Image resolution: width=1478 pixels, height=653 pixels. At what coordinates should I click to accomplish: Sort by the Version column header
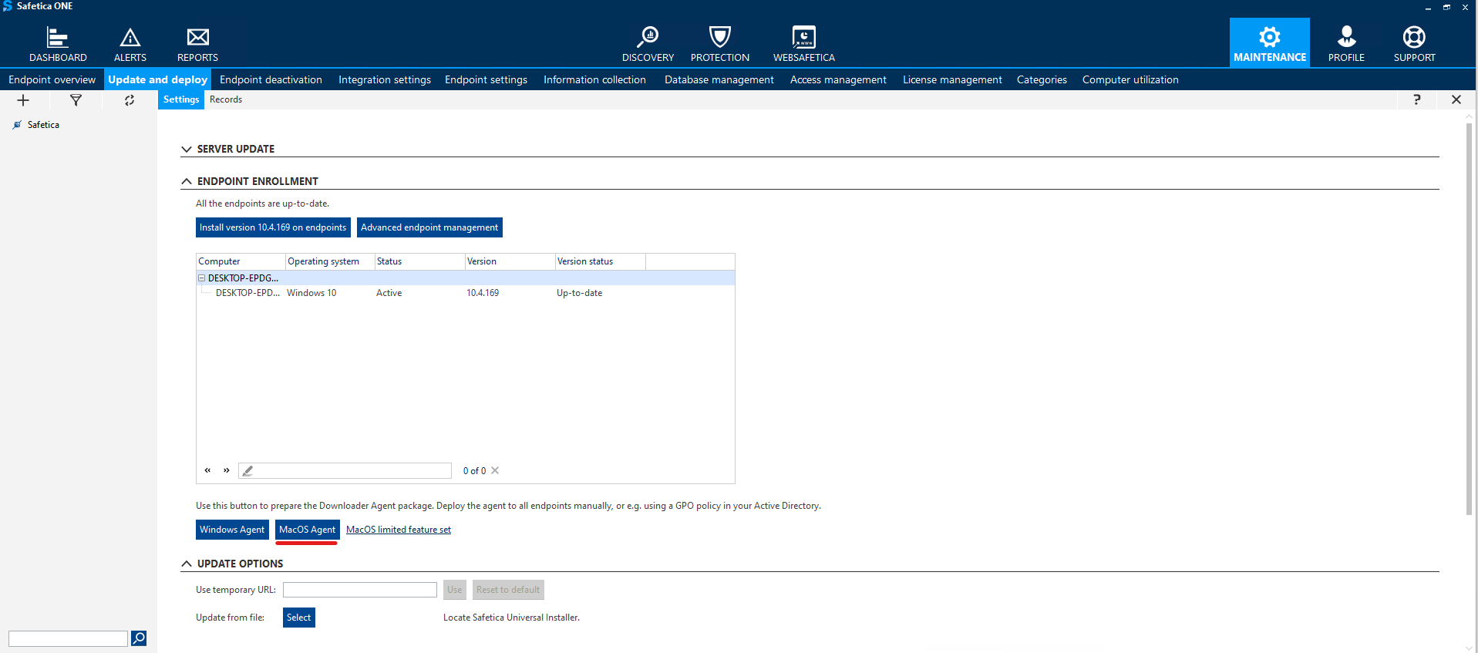510,261
